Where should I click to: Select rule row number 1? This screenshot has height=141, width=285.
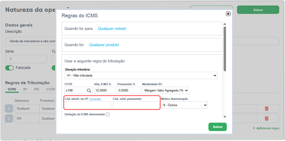click(x=9, y=109)
